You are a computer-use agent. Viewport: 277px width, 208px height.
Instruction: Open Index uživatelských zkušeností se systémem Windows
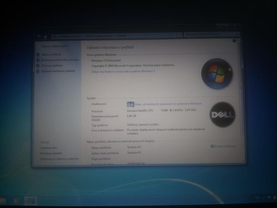[169, 103]
